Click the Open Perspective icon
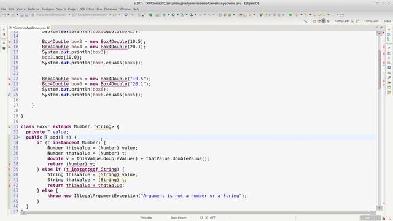This screenshot has height=221, width=393. point(314,21)
